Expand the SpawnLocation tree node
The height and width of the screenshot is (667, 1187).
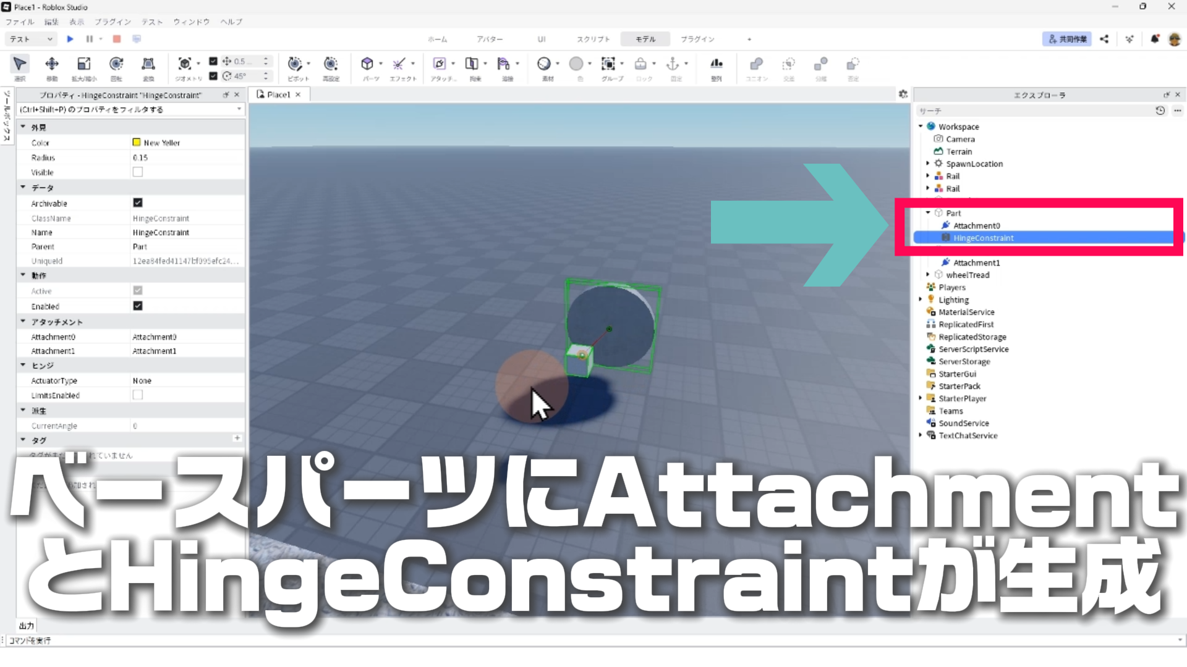tap(928, 164)
